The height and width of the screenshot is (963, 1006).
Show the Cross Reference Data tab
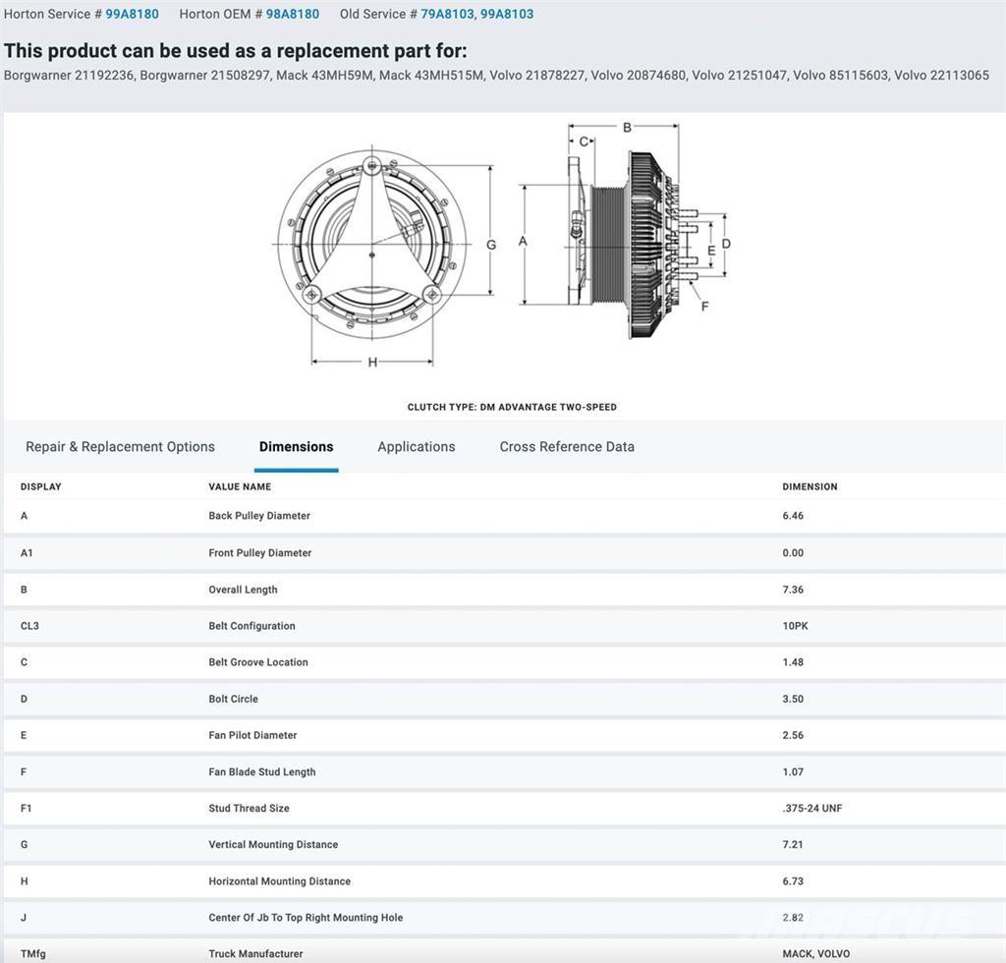[x=567, y=446]
